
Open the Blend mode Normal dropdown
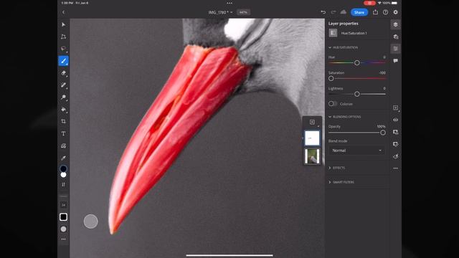(x=357, y=150)
